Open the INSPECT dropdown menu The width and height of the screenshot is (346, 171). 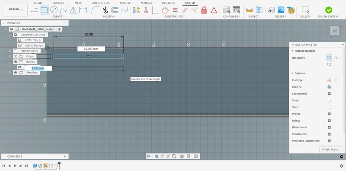coord(254,16)
